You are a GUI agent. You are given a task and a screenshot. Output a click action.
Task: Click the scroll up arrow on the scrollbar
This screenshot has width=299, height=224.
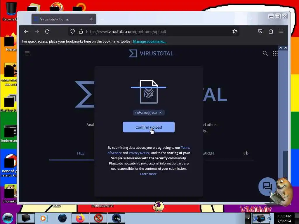point(286,48)
